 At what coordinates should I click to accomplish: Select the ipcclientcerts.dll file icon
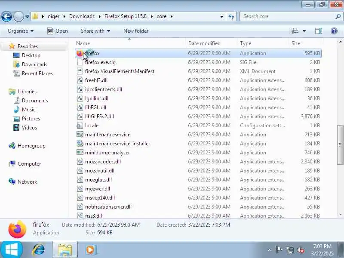coord(80,89)
